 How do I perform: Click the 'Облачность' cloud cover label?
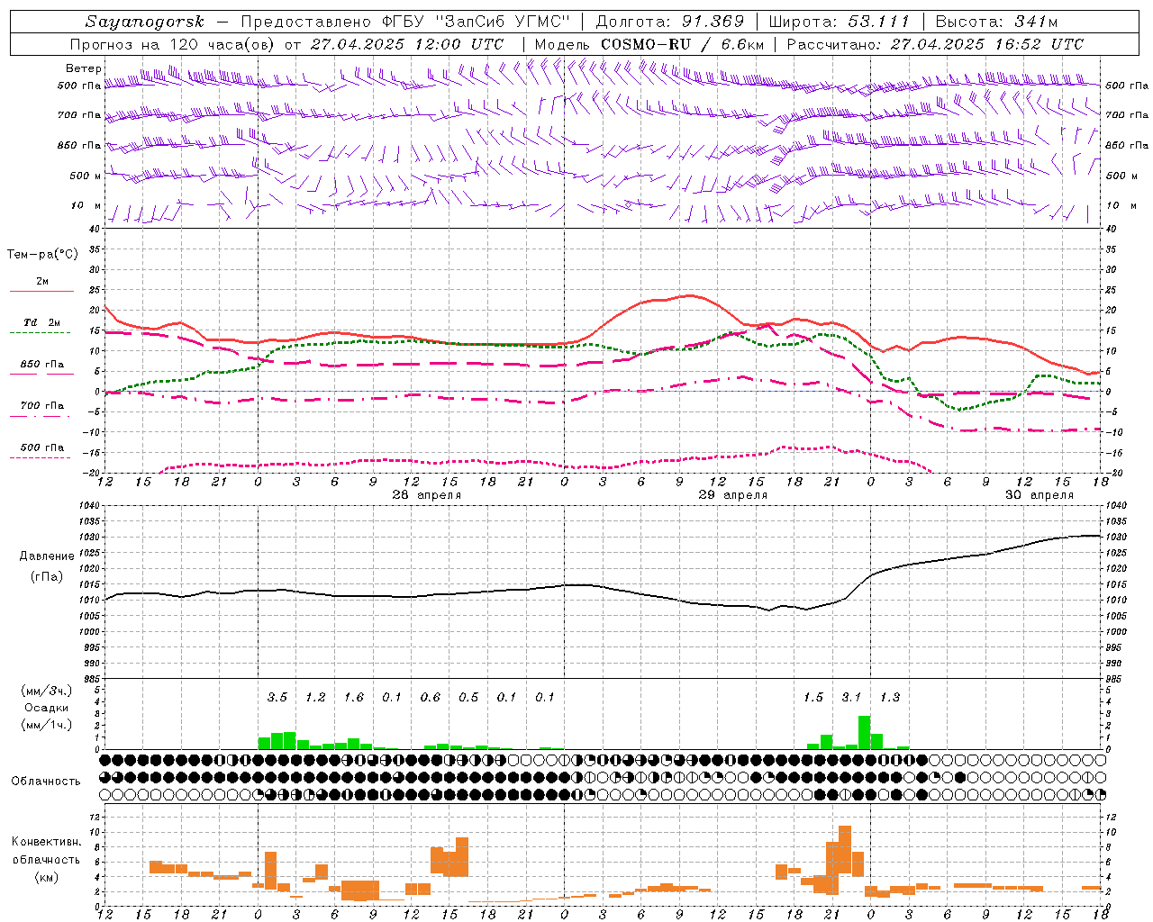click(46, 781)
